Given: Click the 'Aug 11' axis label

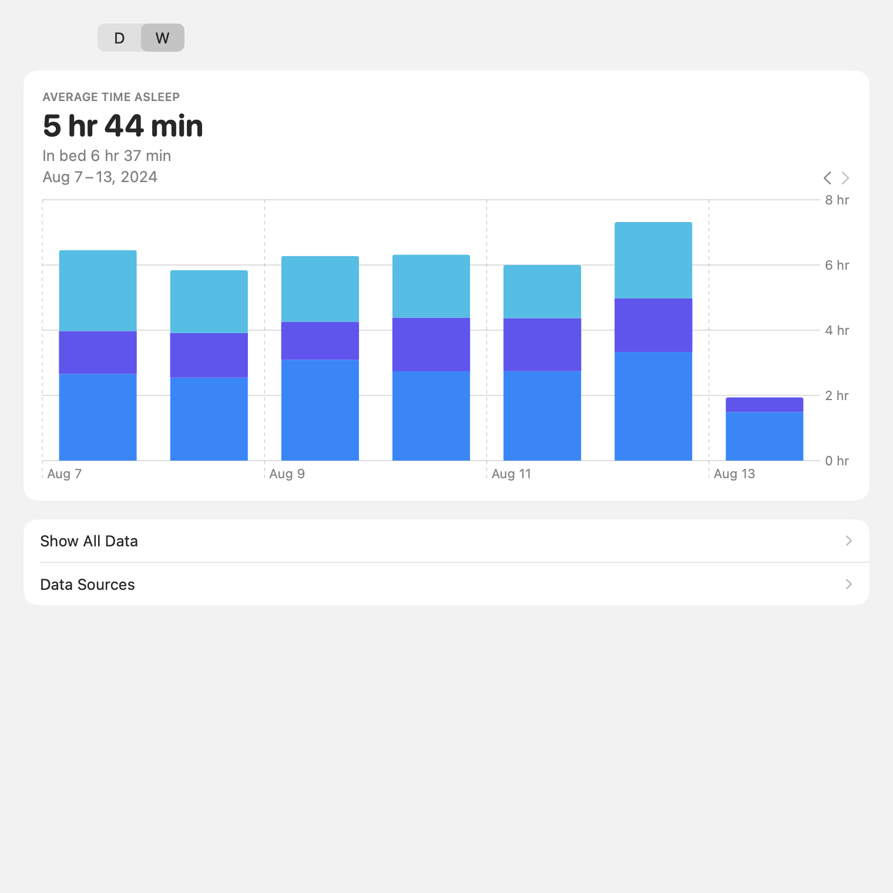Looking at the screenshot, I should point(511,474).
